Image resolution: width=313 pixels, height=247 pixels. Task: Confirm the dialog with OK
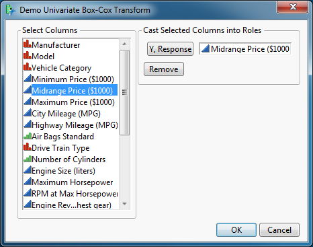(236, 230)
